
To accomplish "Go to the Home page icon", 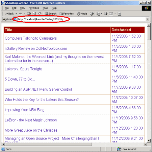I will pyautogui.click(x=40, y=14).
